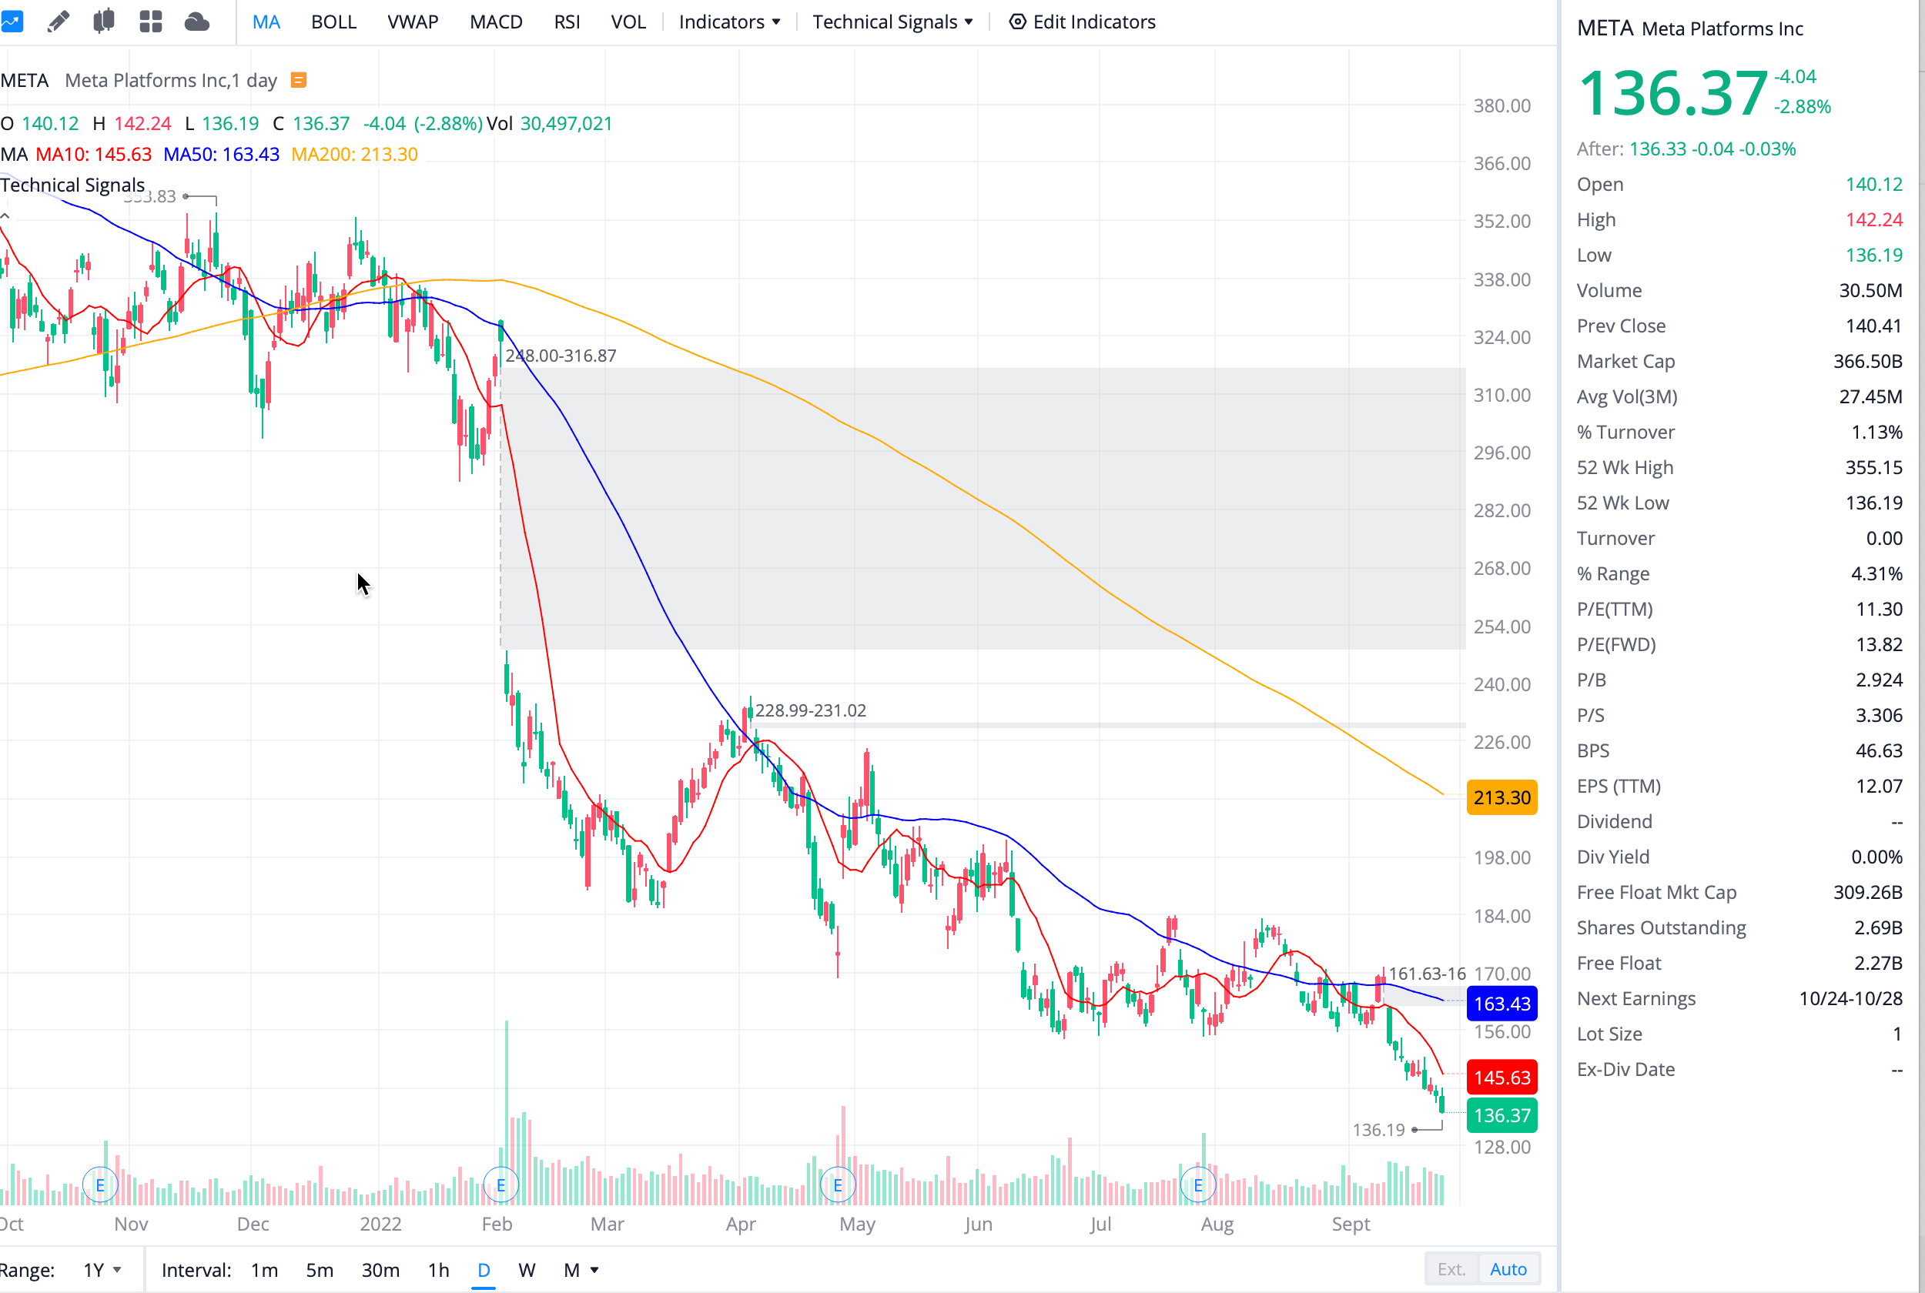Click the four-square grid layout icon
The width and height of the screenshot is (1925, 1293).
(151, 22)
